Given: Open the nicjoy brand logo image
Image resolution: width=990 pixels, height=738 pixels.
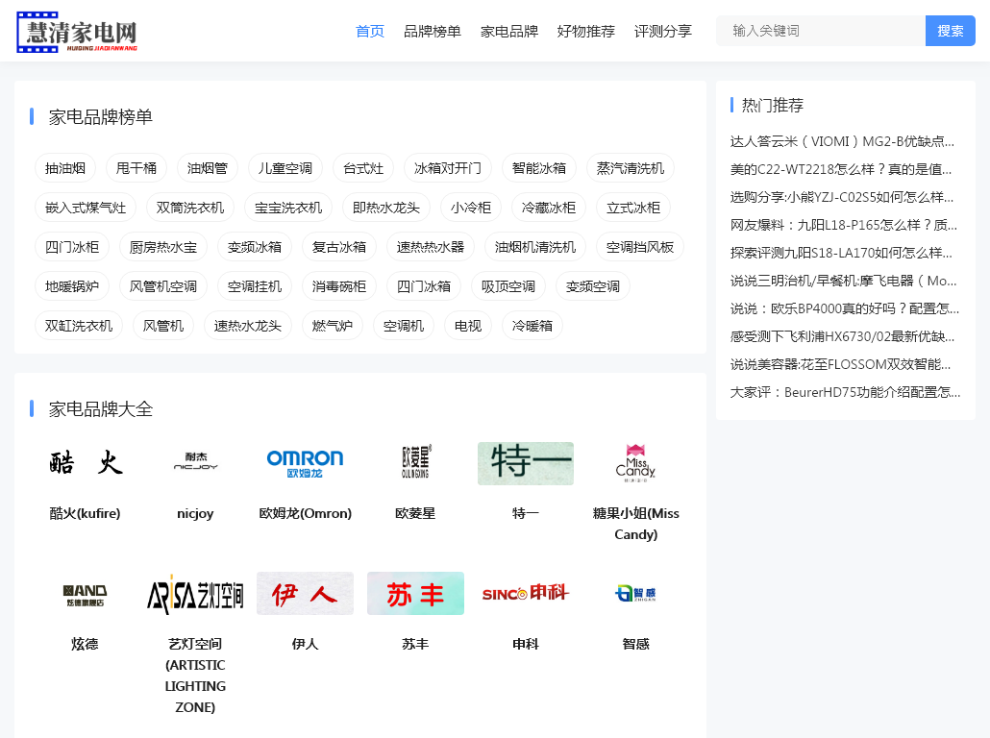Looking at the screenshot, I should coord(195,463).
